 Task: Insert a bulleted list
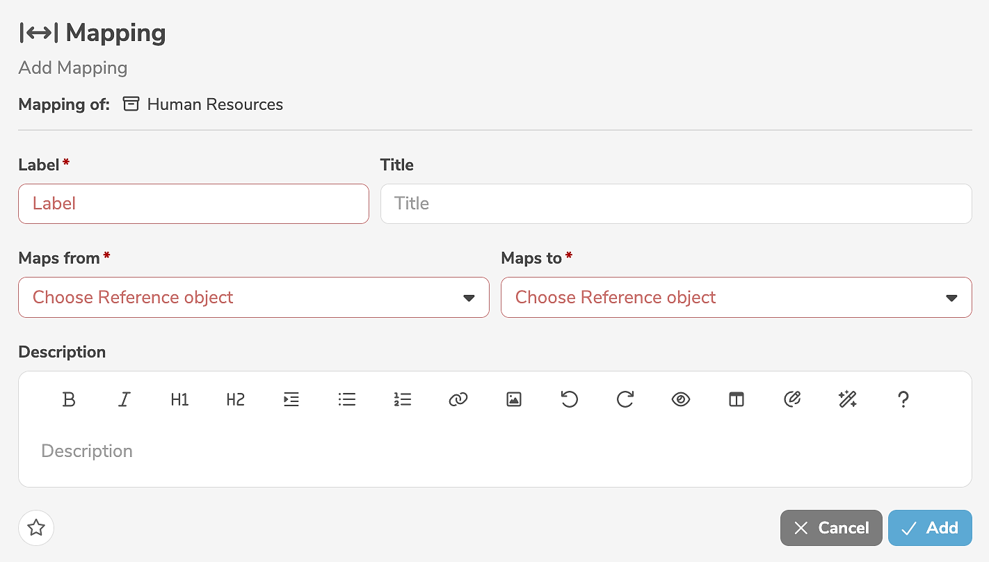347,399
